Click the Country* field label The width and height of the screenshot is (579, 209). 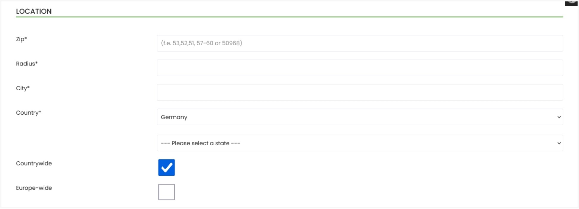pos(29,113)
